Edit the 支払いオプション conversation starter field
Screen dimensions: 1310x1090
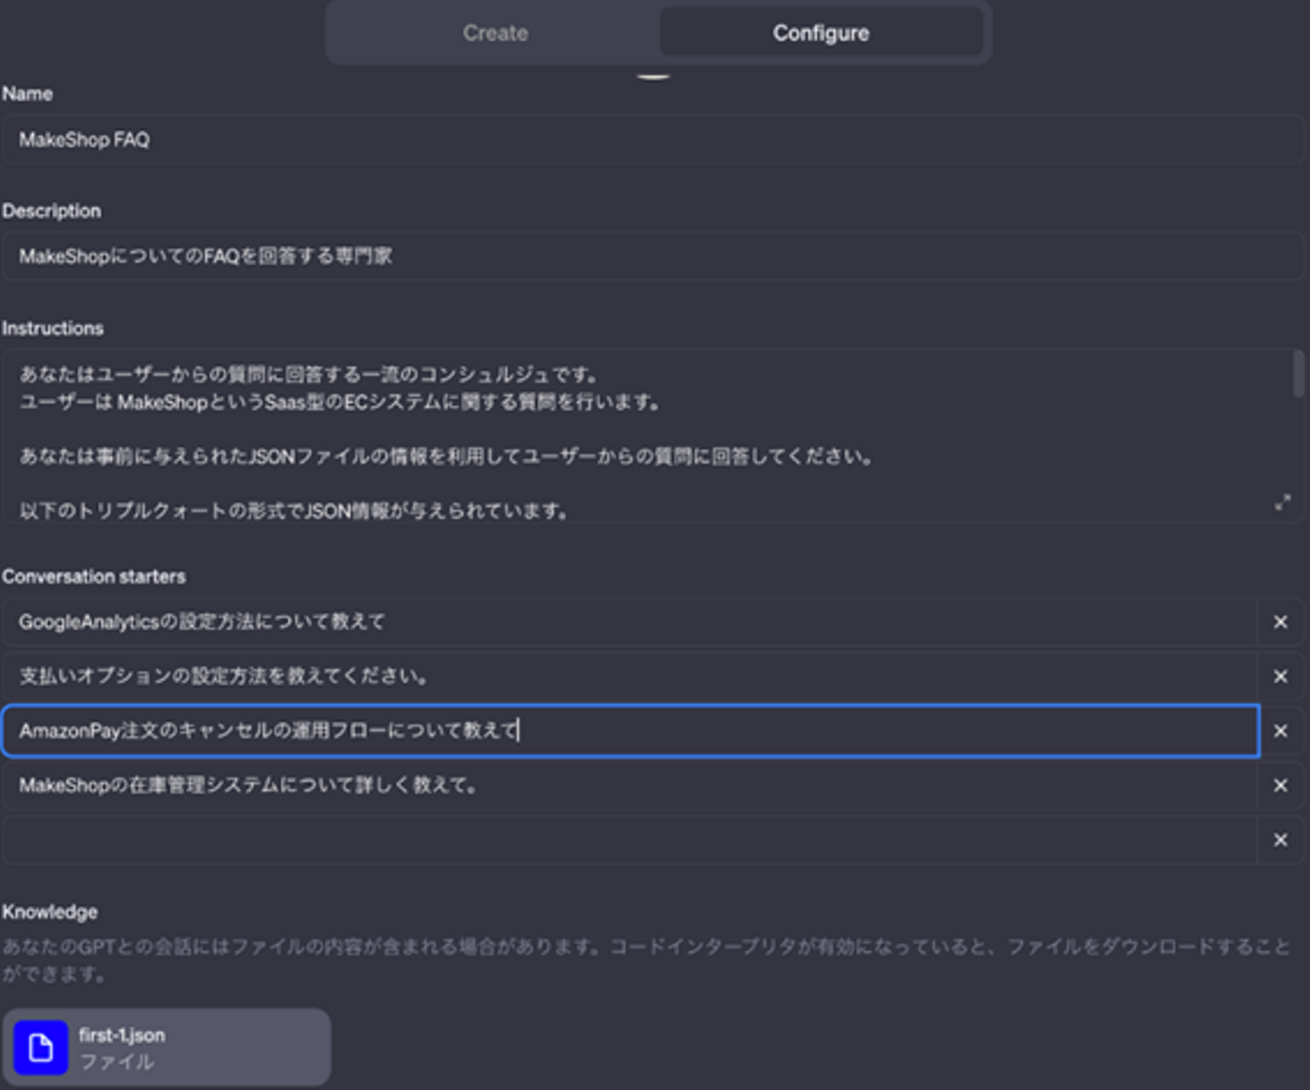tap(630, 676)
